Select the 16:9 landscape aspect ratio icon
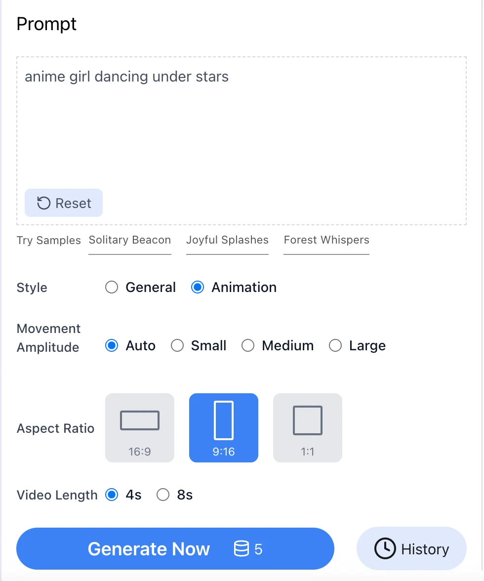484x581 pixels. [140, 428]
